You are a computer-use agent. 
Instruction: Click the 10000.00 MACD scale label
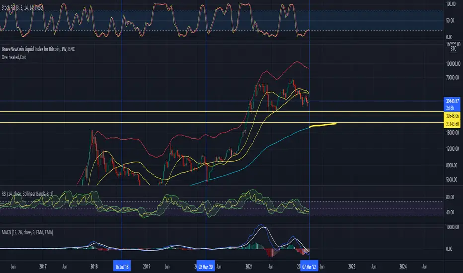452,227
